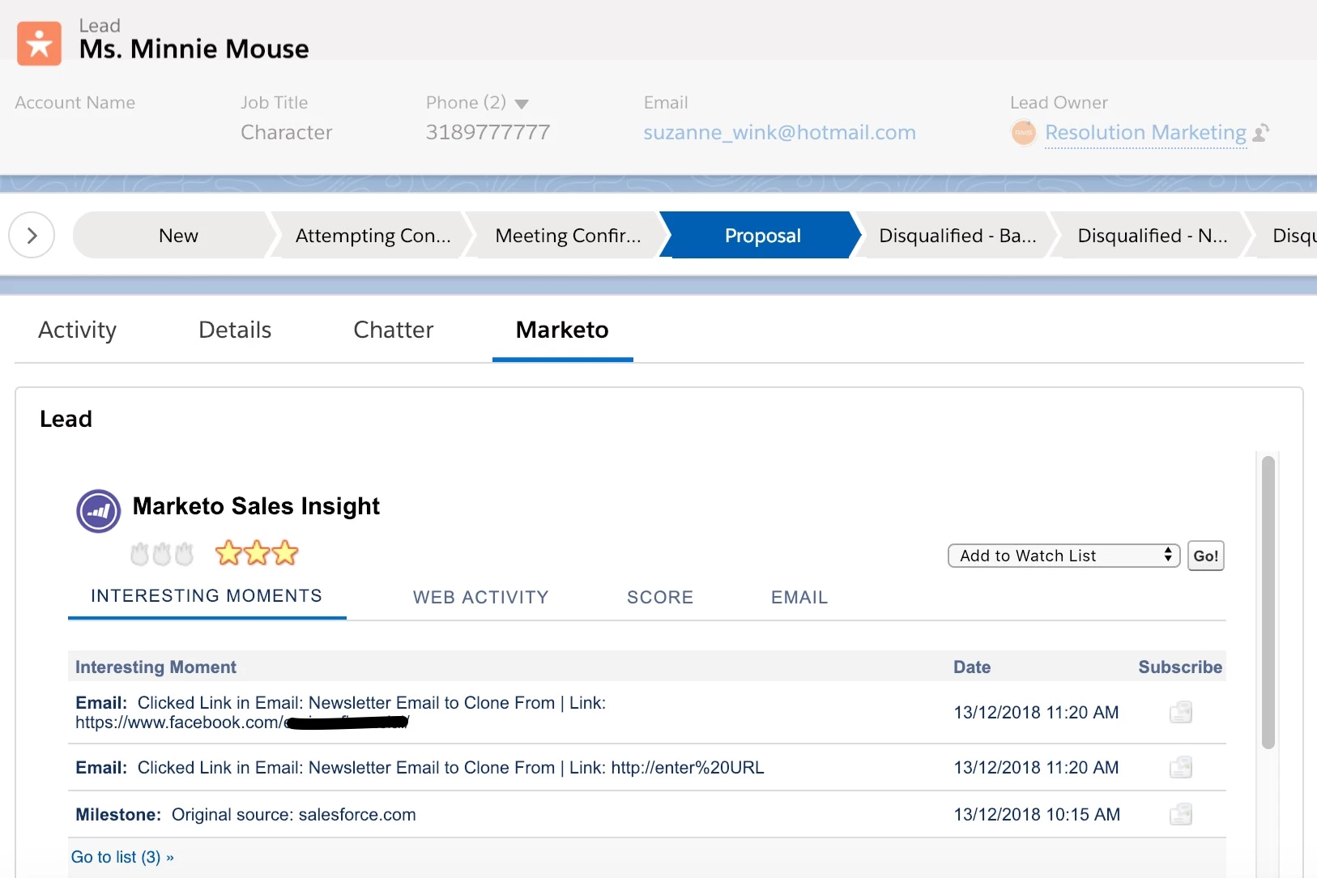Click the Go! button

point(1205,556)
